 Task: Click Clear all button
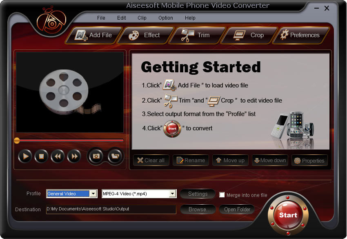(151, 161)
